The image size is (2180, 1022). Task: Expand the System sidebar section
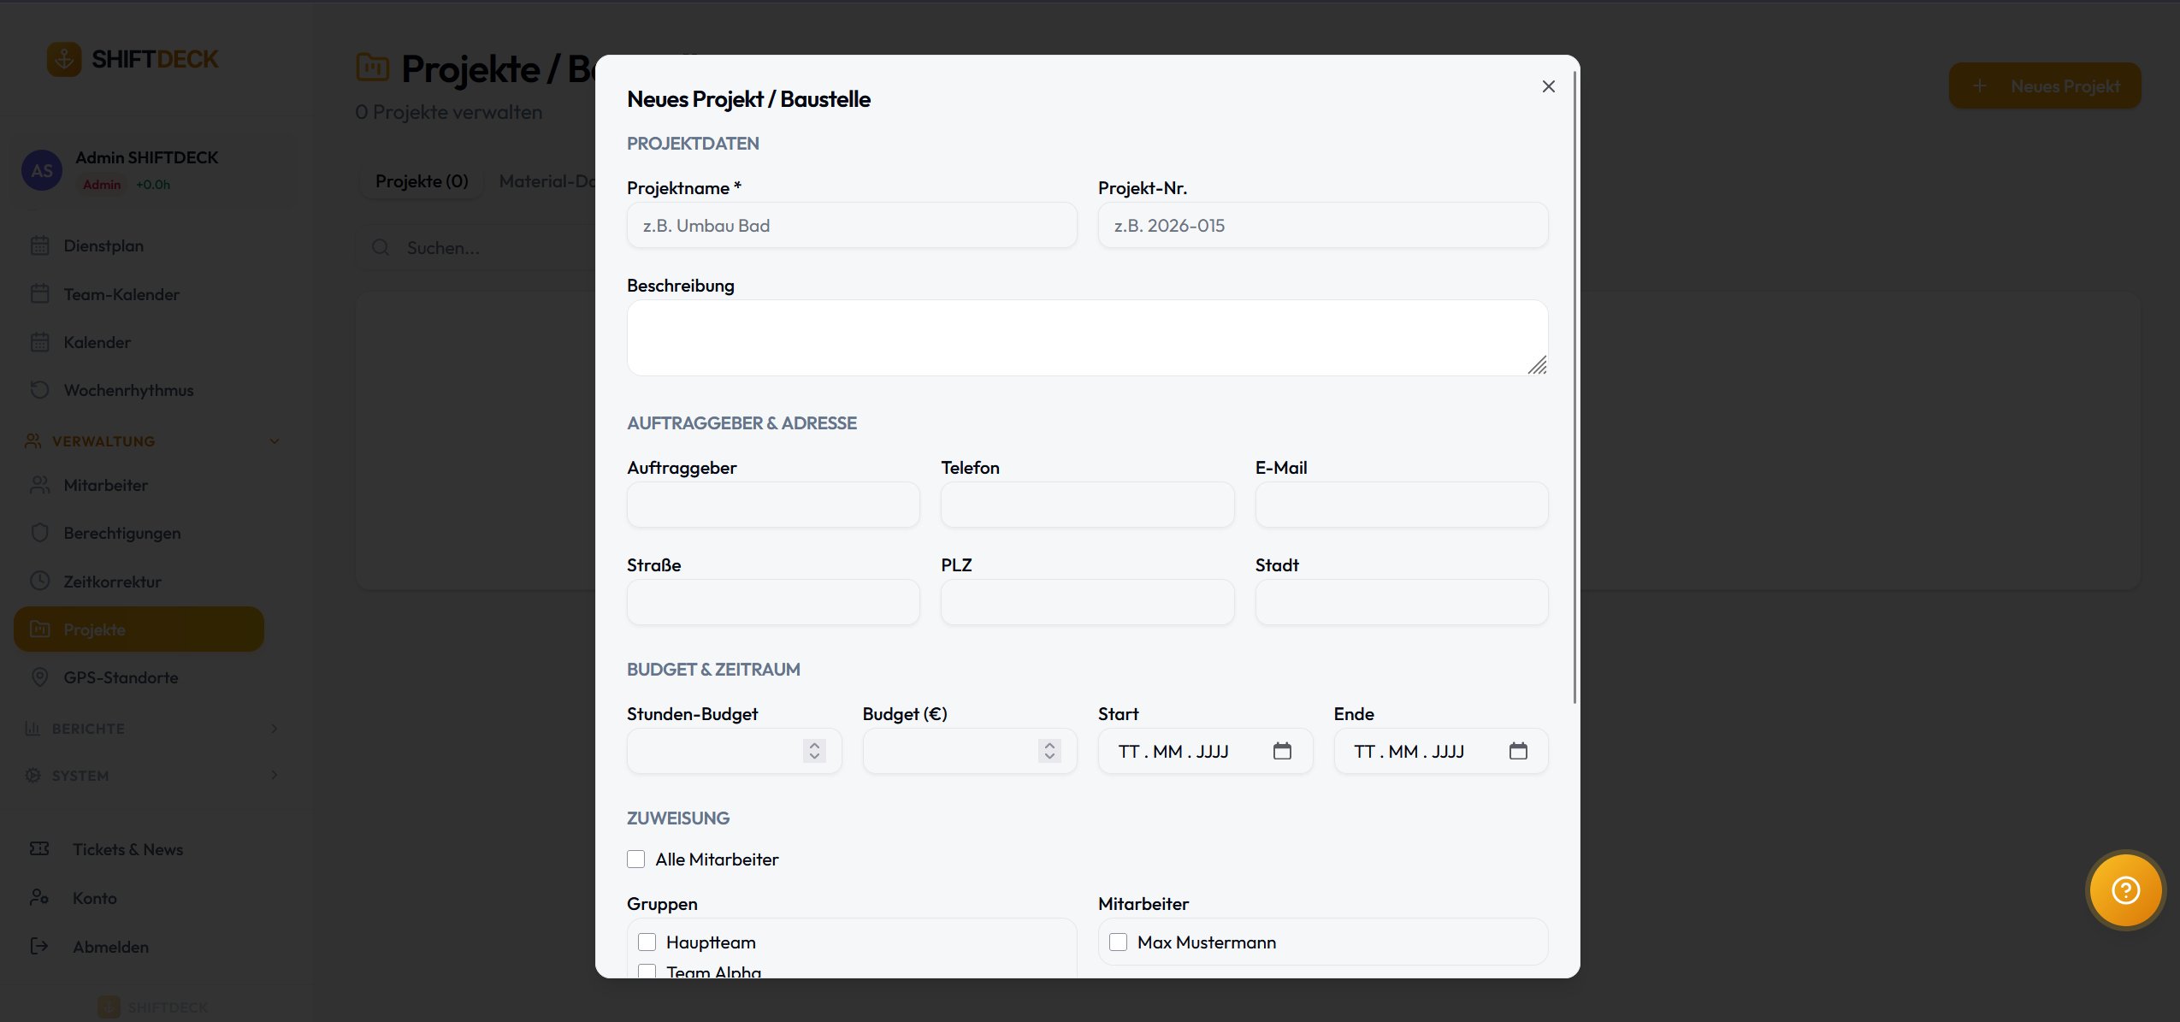point(275,775)
